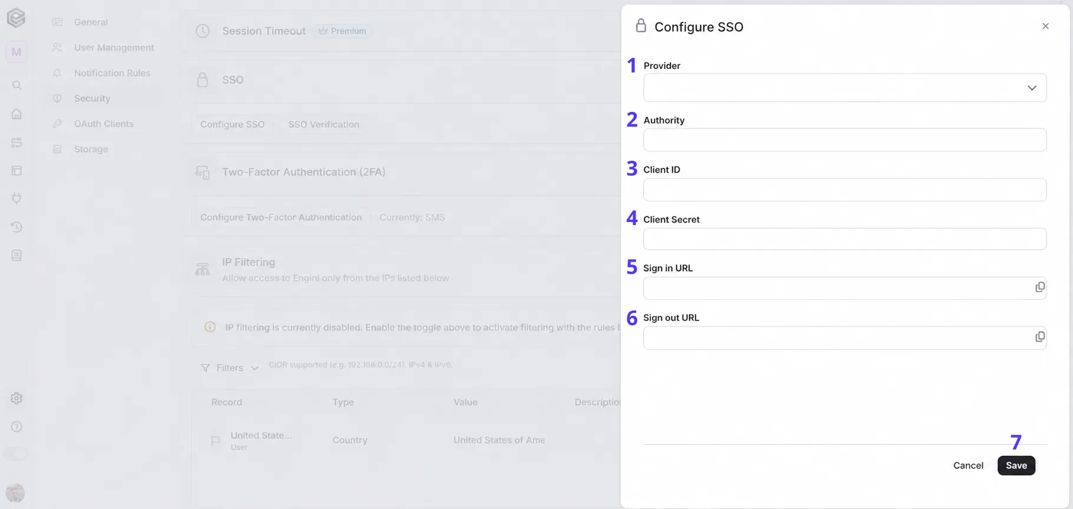This screenshot has height=509, width=1073.
Task: Click the M workspace badge
Action: pyautogui.click(x=16, y=52)
